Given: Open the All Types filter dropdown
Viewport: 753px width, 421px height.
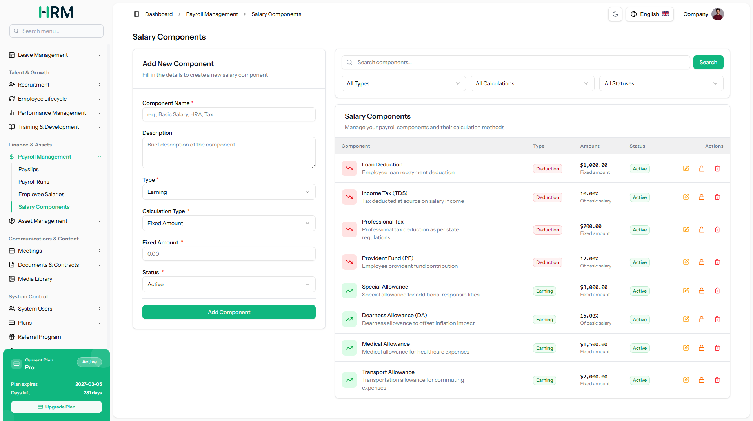Looking at the screenshot, I should tap(404, 83).
